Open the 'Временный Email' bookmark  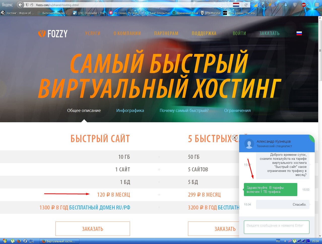[185, 13]
